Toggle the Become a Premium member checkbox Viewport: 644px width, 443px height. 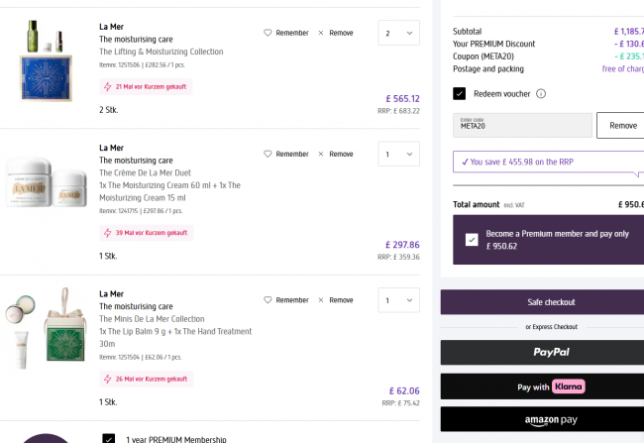click(x=472, y=240)
